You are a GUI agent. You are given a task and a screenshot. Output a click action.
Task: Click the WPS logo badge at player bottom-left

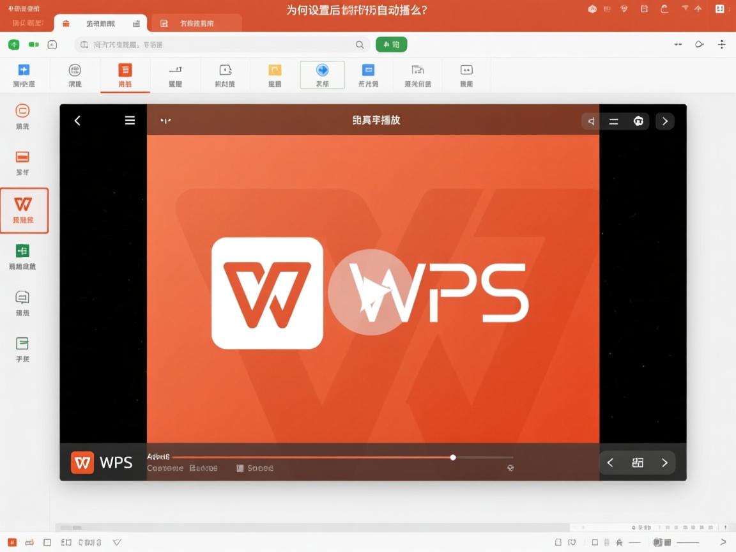82,462
